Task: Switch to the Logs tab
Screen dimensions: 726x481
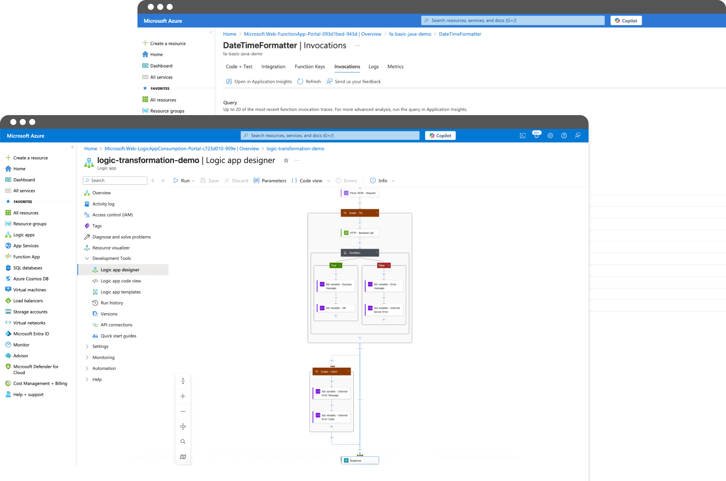Action: 373,67
